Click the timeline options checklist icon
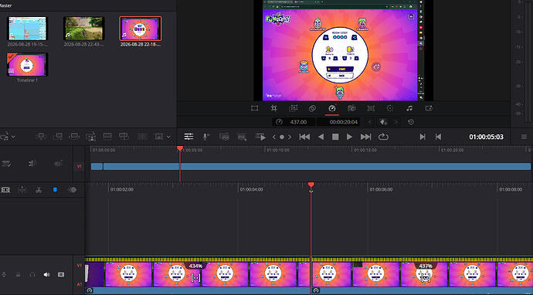 click(x=6, y=164)
